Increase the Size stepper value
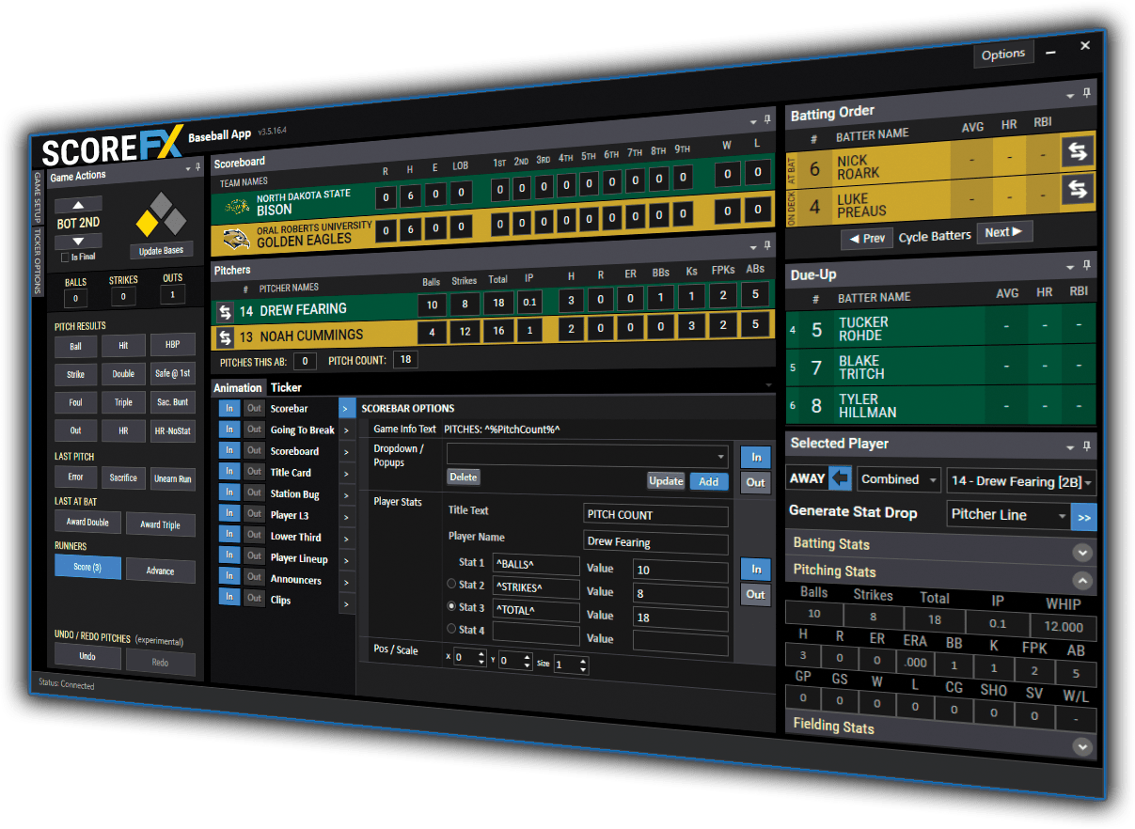Viewport: 1135px width, 829px height. 583,660
